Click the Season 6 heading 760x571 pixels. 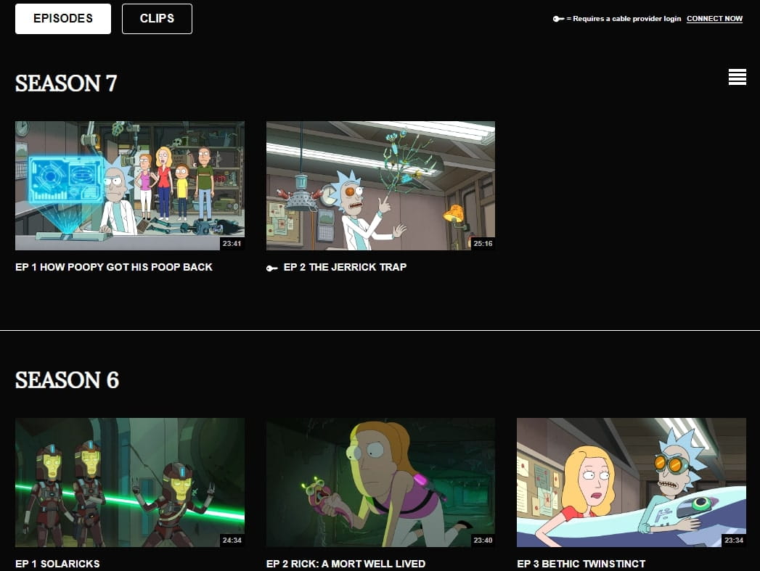(67, 380)
